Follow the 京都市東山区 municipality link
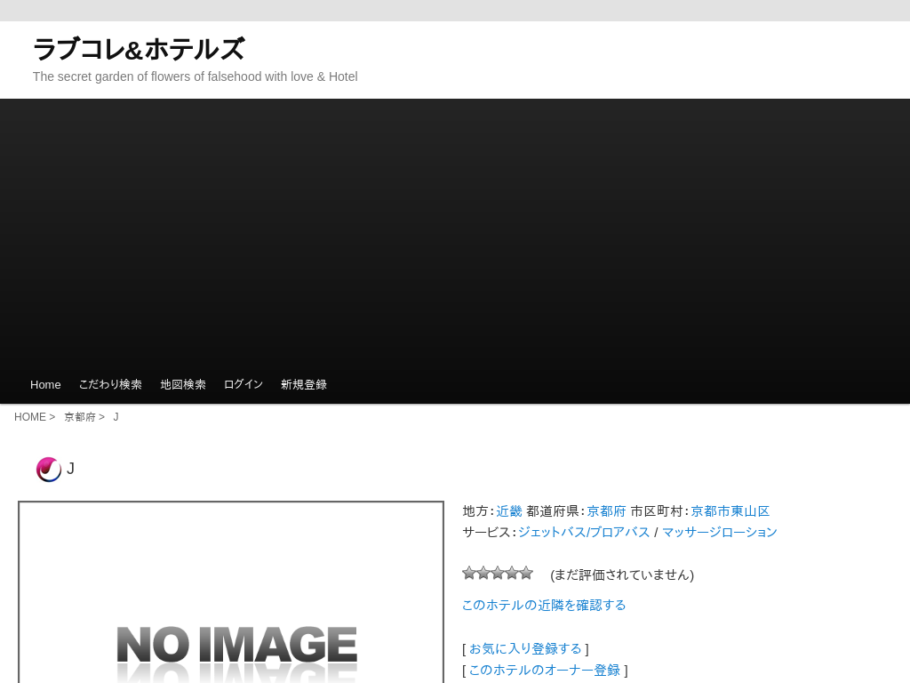This screenshot has height=683, width=910. 730,511
